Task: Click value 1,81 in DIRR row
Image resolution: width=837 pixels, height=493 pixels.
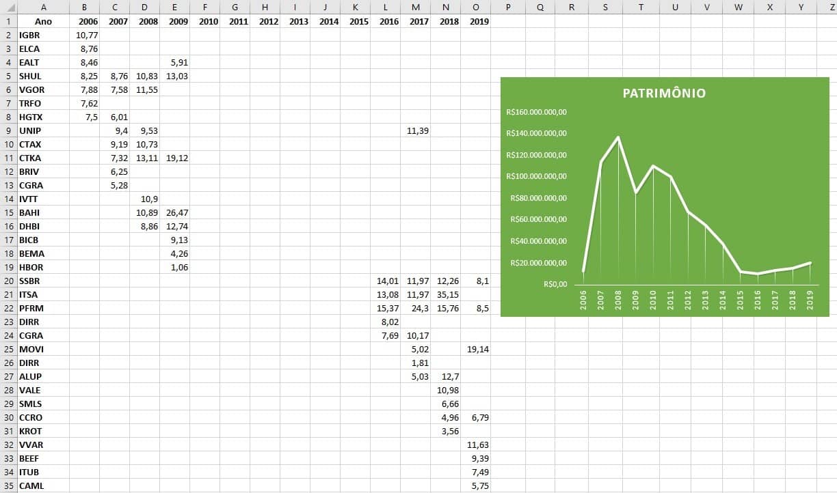Action: [x=415, y=363]
